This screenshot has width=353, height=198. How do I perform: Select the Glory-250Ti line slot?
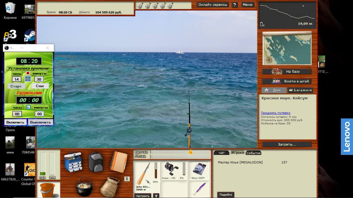click(199, 171)
